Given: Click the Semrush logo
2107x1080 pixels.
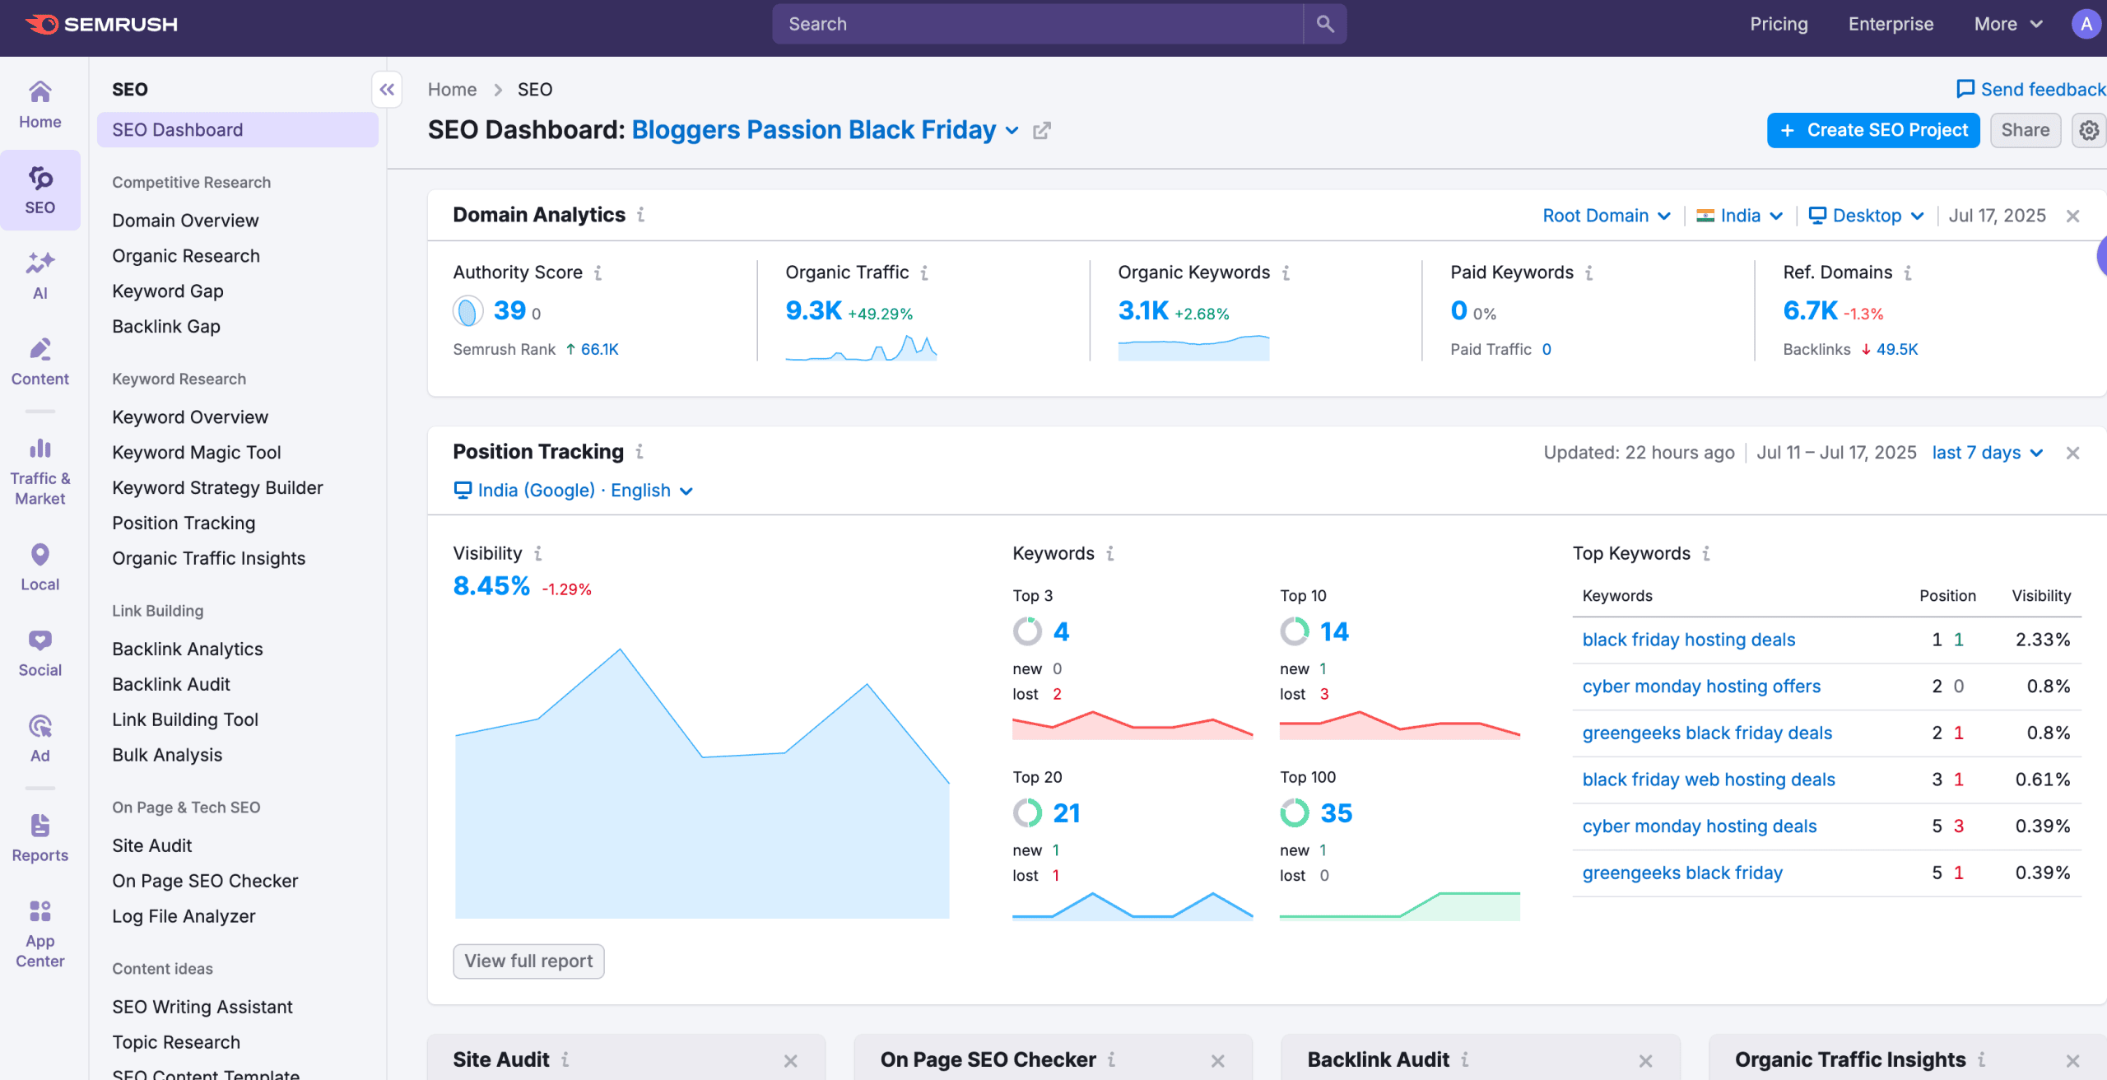Looking at the screenshot, I should (101, 24).
